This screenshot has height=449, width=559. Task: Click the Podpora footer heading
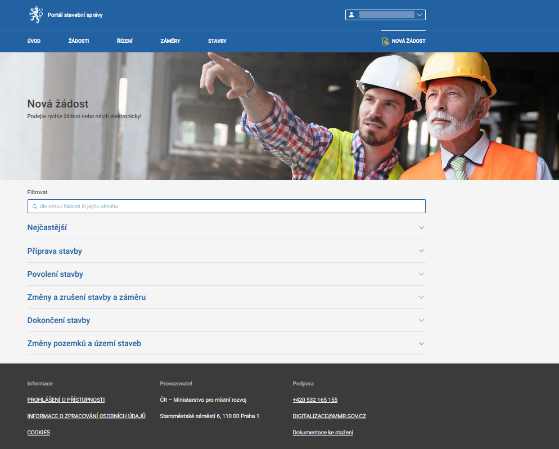(x=303, y=384)
